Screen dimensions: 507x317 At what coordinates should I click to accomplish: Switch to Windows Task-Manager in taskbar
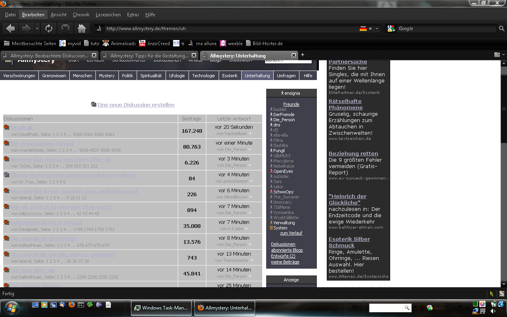(162, 308)
